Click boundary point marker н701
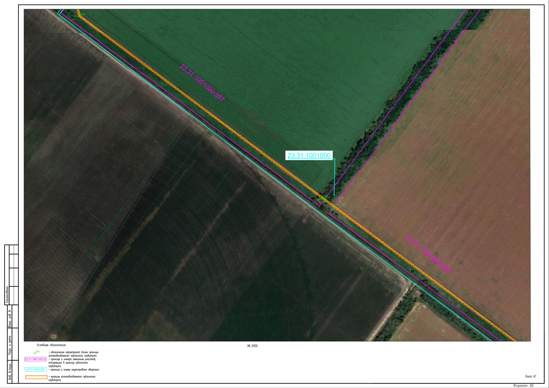 (335, 205)
